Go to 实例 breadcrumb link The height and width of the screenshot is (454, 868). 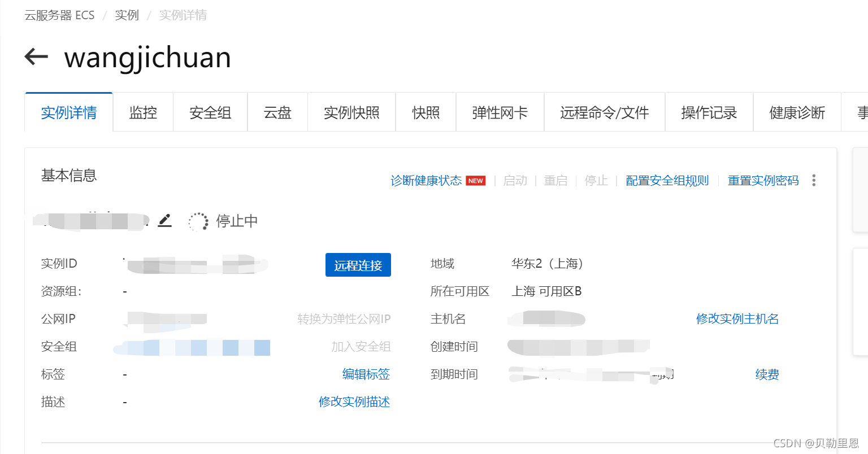(x=127, y=15)
